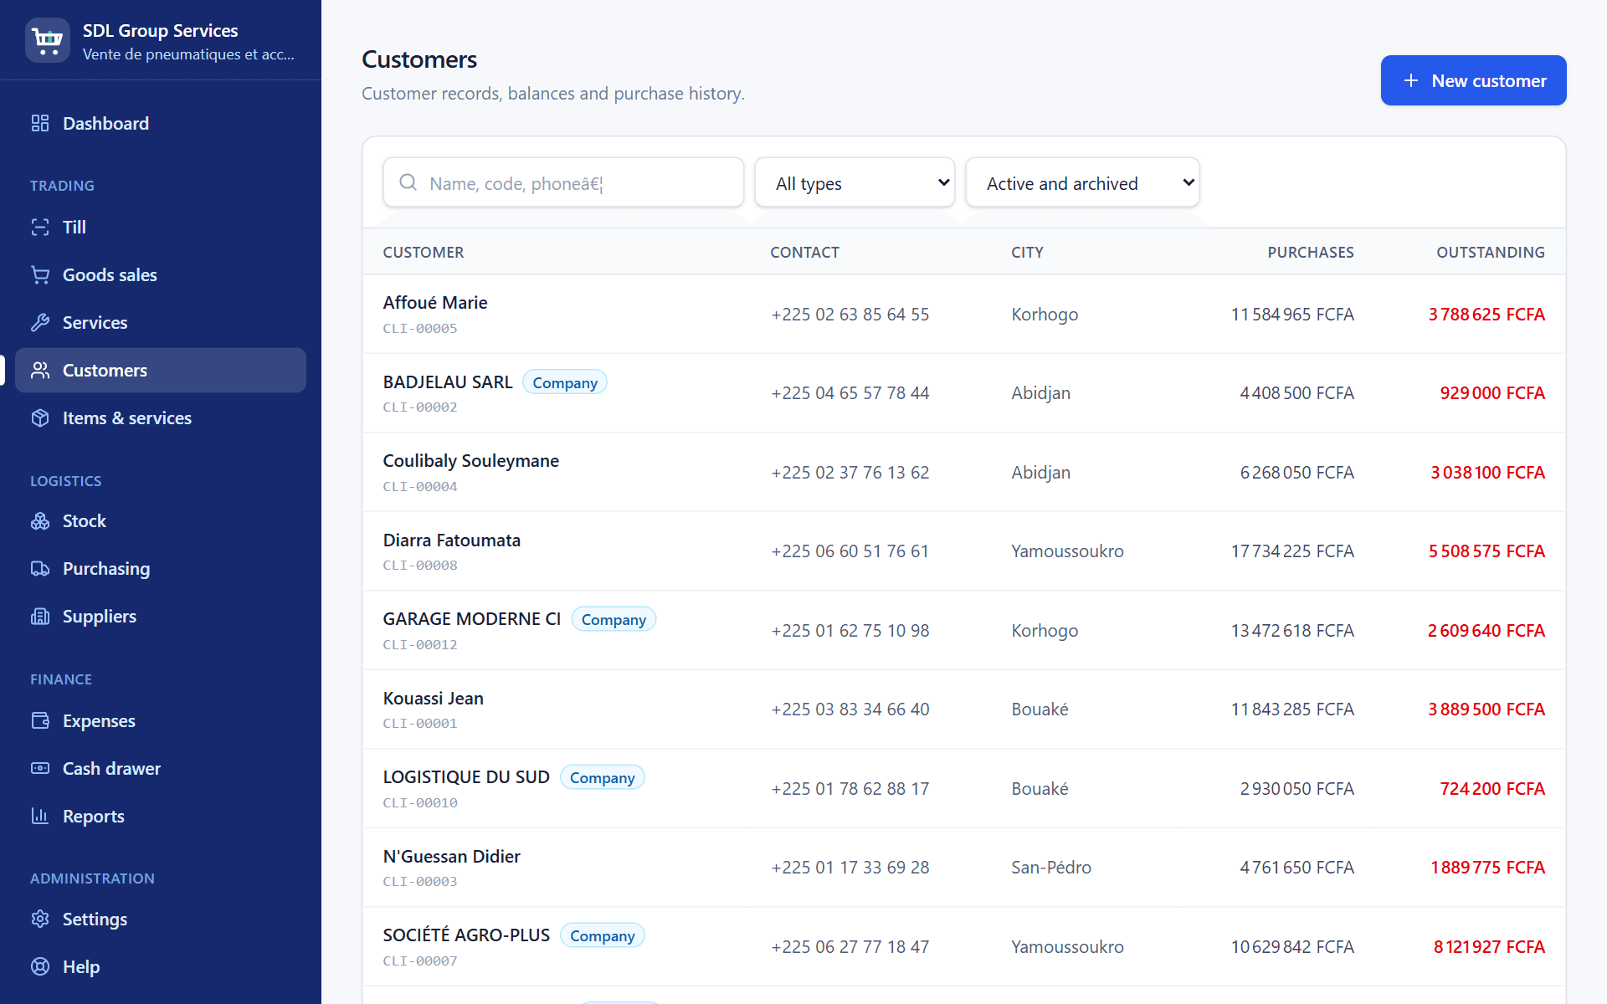Open the All types dropdown
1607x1004 pixels.
855,182
